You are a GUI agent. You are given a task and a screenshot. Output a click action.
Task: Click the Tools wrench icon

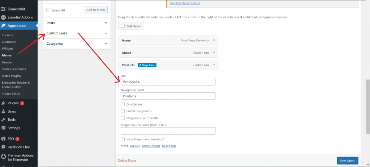3,119
